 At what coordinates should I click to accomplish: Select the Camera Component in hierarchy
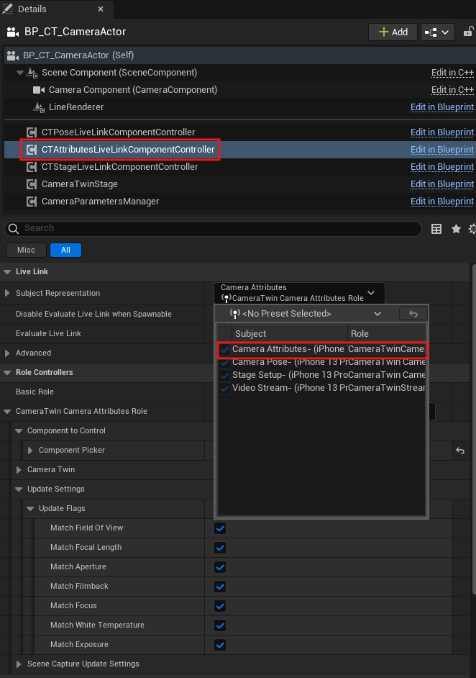pos(132,90)
